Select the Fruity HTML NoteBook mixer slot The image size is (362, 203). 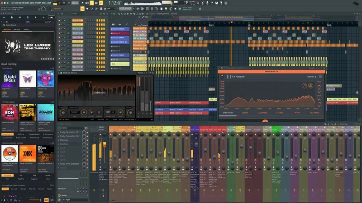70,164
